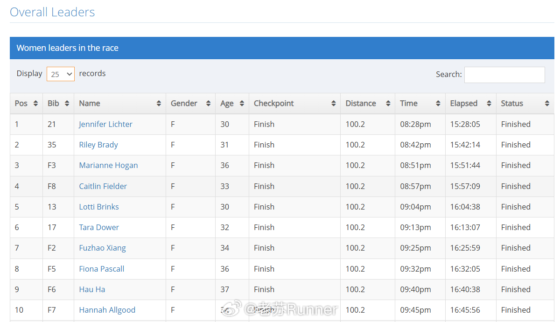This screenshot has width=560, height=322.
Task: Open the Display records count dropdown
Action: [61, 74]
